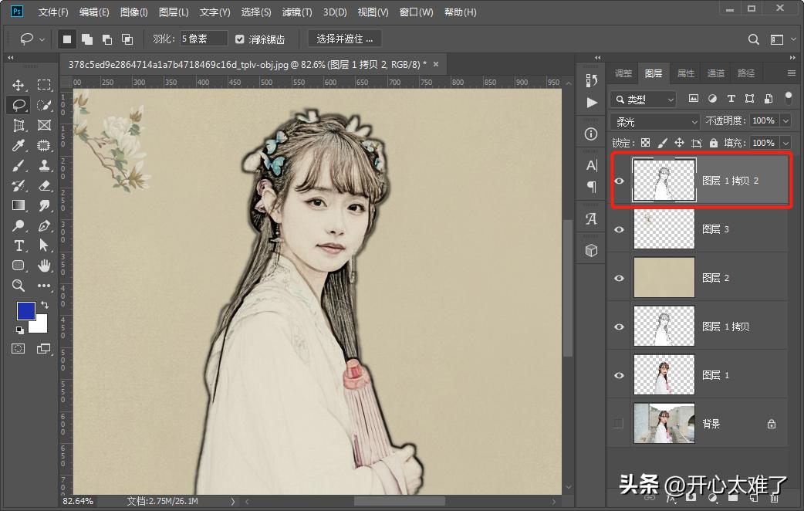Hide the 图层 3 layer
The height and width of the screenshot is (511, 804).
(619, 228)
